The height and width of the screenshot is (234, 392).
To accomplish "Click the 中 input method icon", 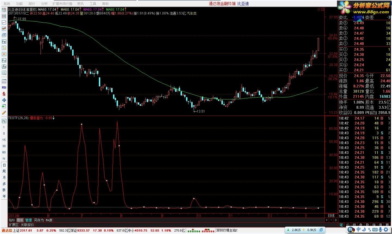I will pos(358,230).
